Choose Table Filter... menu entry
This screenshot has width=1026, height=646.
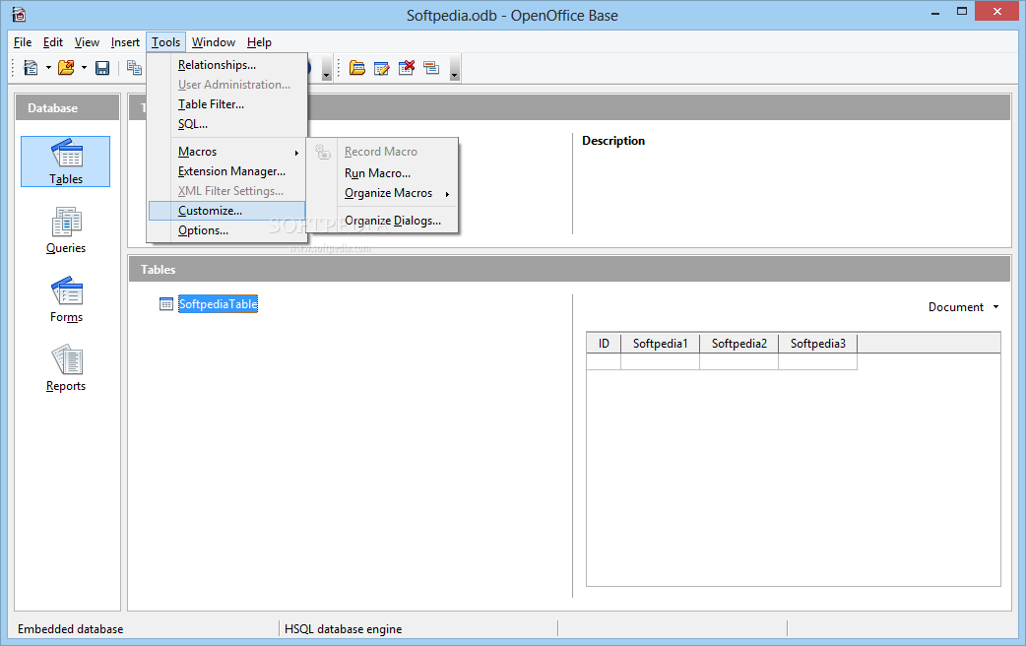tap(227, 104)
